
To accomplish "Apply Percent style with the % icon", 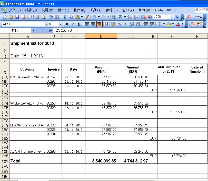I will [119, 24].
